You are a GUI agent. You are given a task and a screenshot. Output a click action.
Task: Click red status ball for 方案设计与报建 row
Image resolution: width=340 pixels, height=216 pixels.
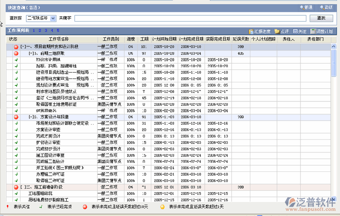(16, 117)
